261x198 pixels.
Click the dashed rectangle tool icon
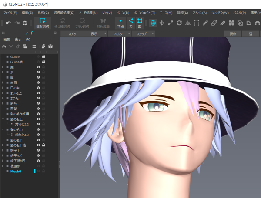(197, 23)
